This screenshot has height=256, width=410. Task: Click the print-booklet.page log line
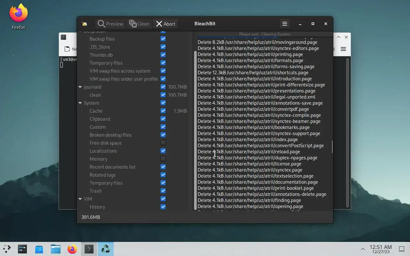[x=256, y=188]
